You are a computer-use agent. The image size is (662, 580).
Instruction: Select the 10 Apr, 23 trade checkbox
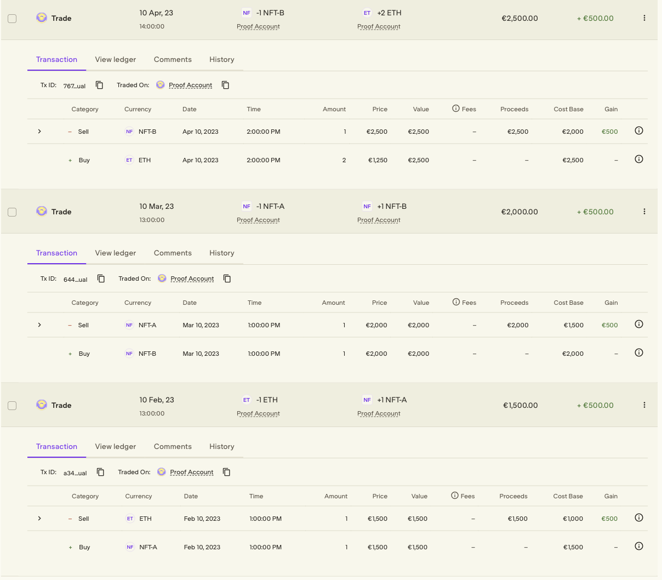point(12,19)
